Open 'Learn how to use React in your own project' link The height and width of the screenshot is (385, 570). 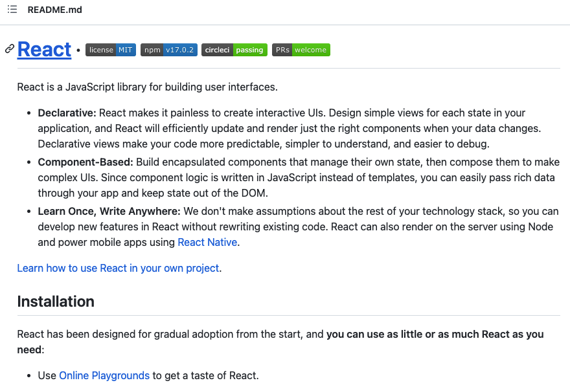click(118, 268)
